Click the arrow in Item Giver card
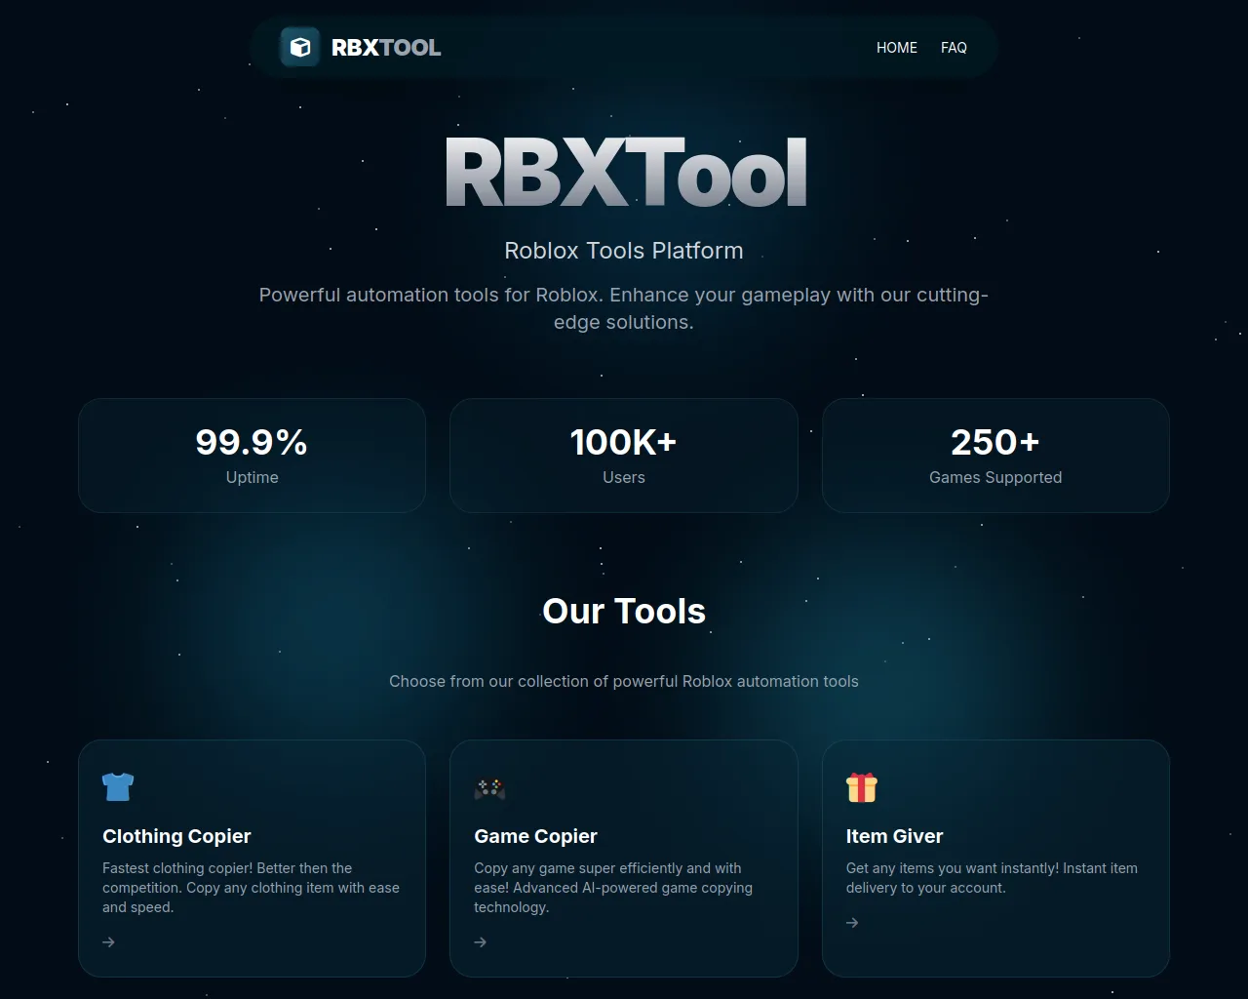Image resolution: width=1248 pixels, height=999 pixels. click(852, 923)
